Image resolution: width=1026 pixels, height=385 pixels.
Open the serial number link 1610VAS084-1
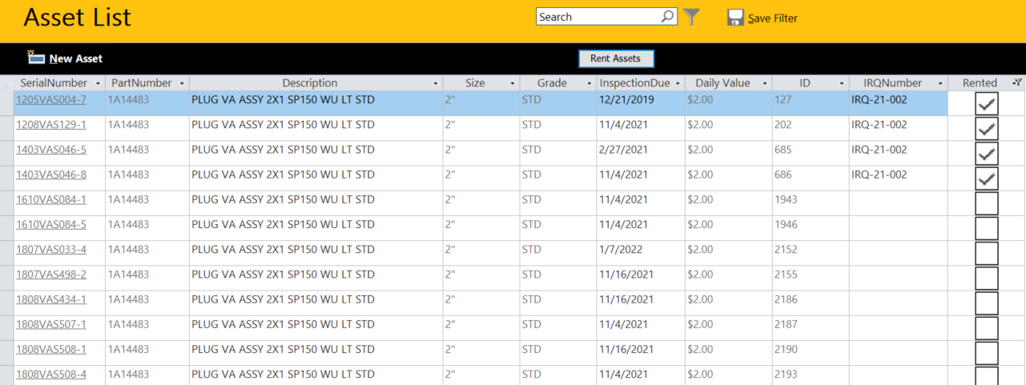pyautogui.click(x=51, y=199)
